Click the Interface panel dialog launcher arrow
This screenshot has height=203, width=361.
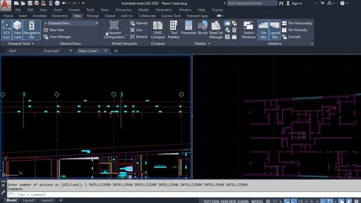point(312,44)
